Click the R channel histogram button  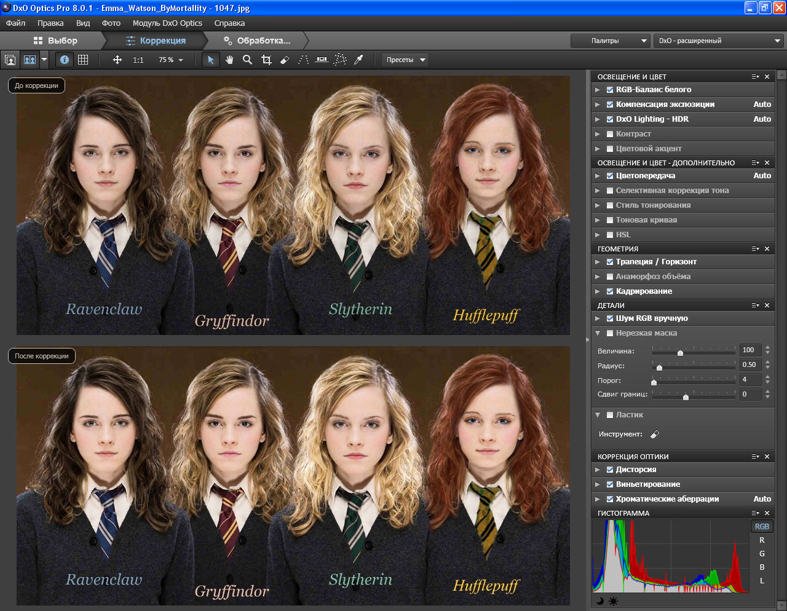pos(762,540)
